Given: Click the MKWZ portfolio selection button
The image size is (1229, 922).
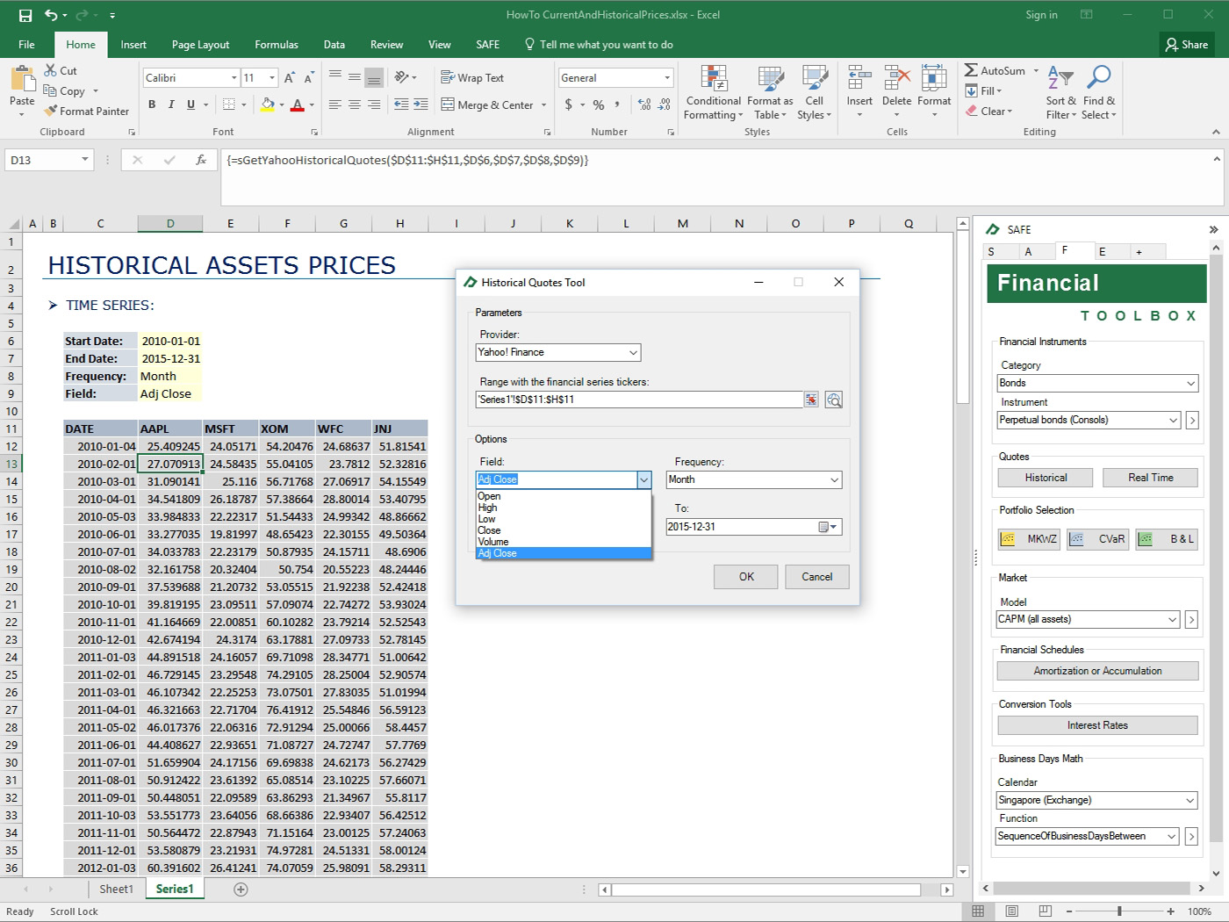Looking at the screenshot, I should 1029,539.
